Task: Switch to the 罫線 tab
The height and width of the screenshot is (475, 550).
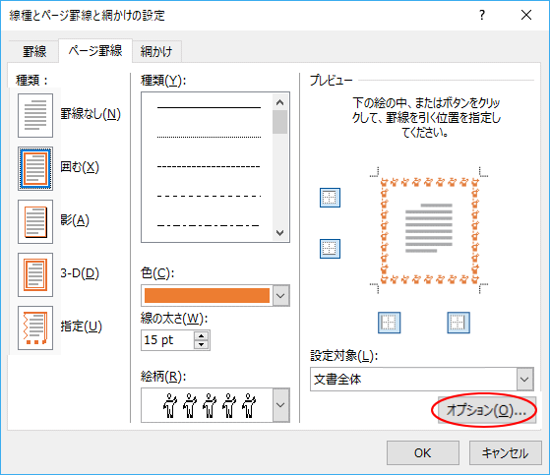Action: (x=34, y=51)
